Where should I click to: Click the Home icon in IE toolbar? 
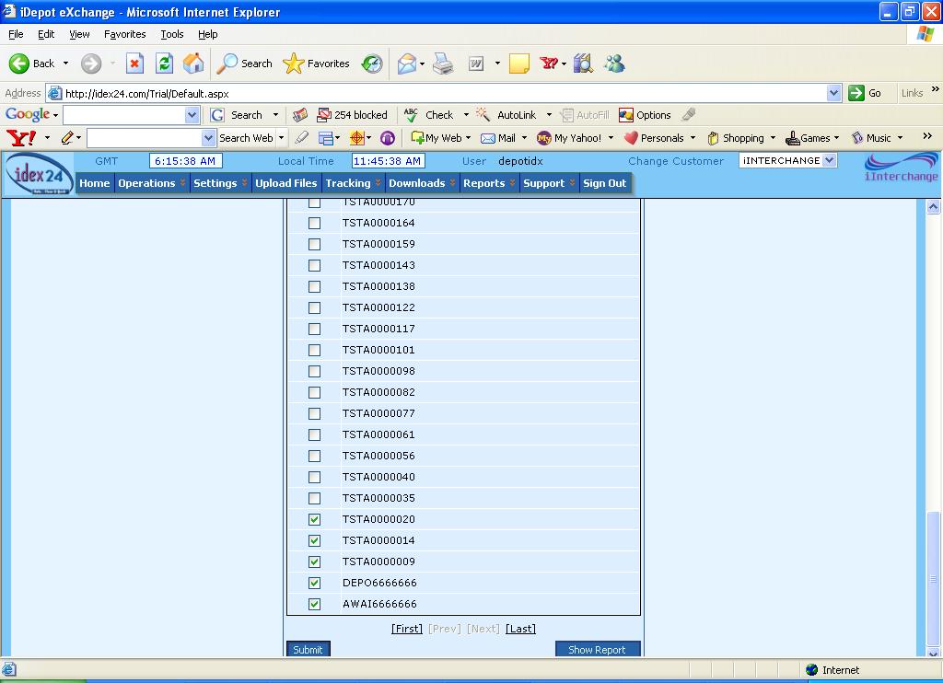click(193, 64)
